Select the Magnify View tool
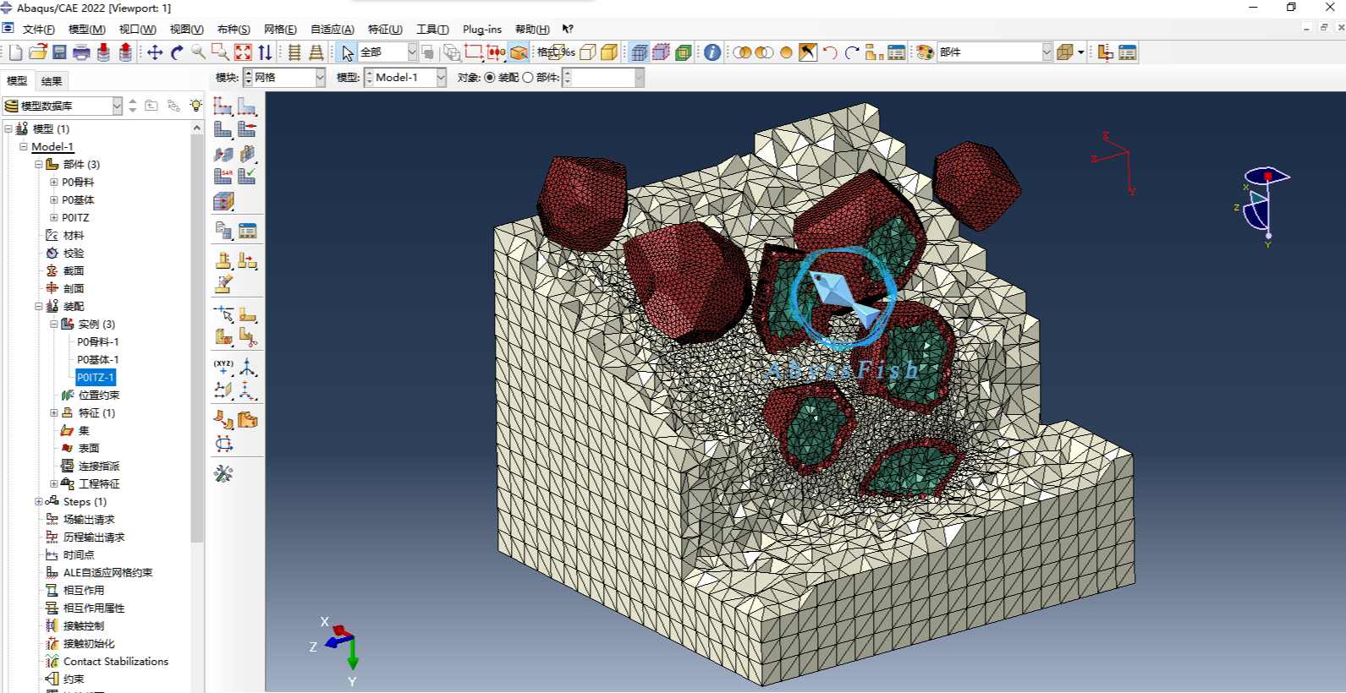Image resolution: width=1346 pixels, height=693 pixels. [199, 52]
